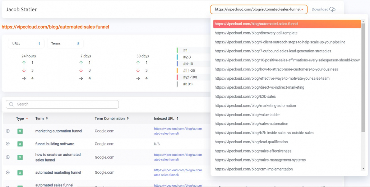
Task: Click the #1 rank legend entry
Action: pyautogui.click(x=185, y=50)
